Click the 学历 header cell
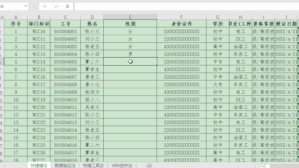Image resolution: width=299 pixels, height=168 pixels. [x=218, y=24]
